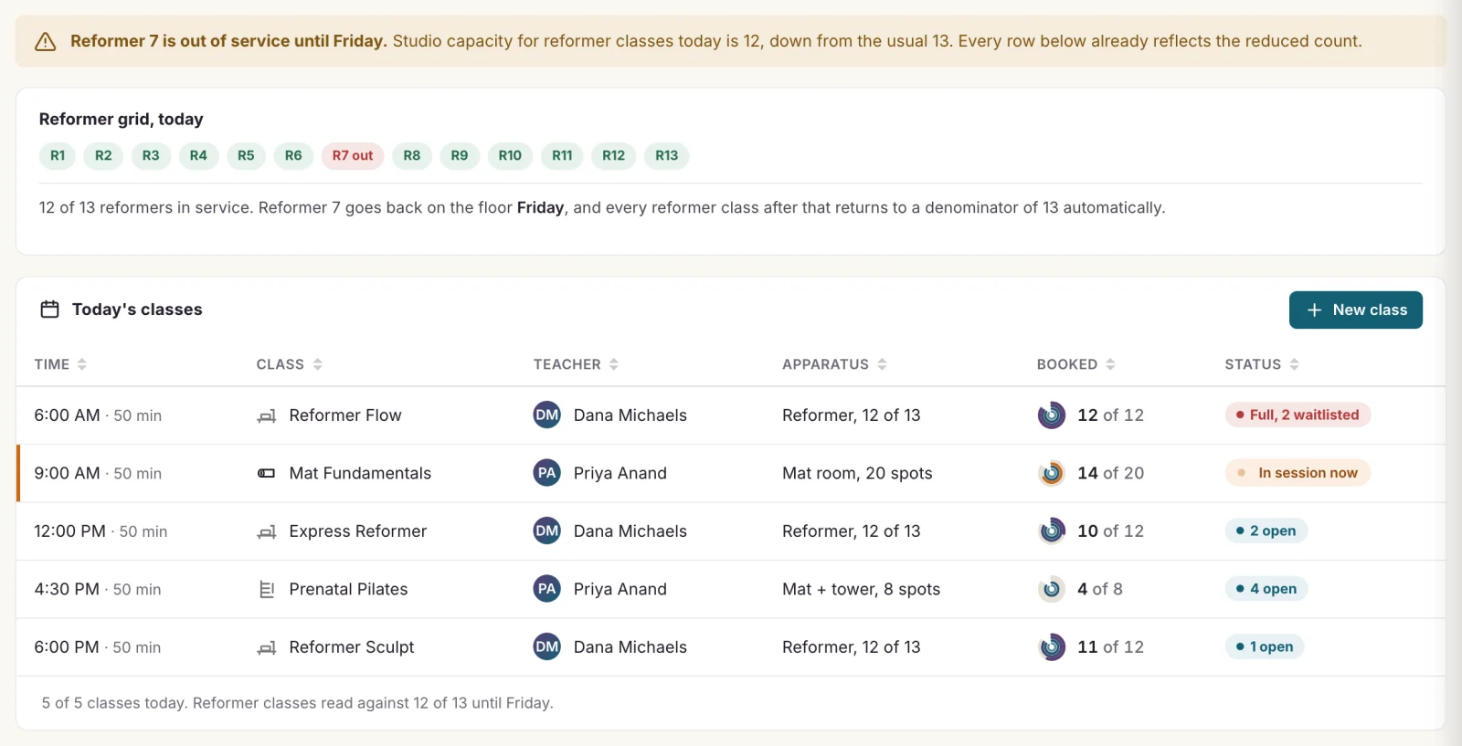Viewport: 1462px width, 746px height.
Task: Click the reformer icon next to Express Reformer
Action: 267,531
